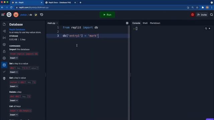
Task: Click the db repl name
Action: point(31,15)
